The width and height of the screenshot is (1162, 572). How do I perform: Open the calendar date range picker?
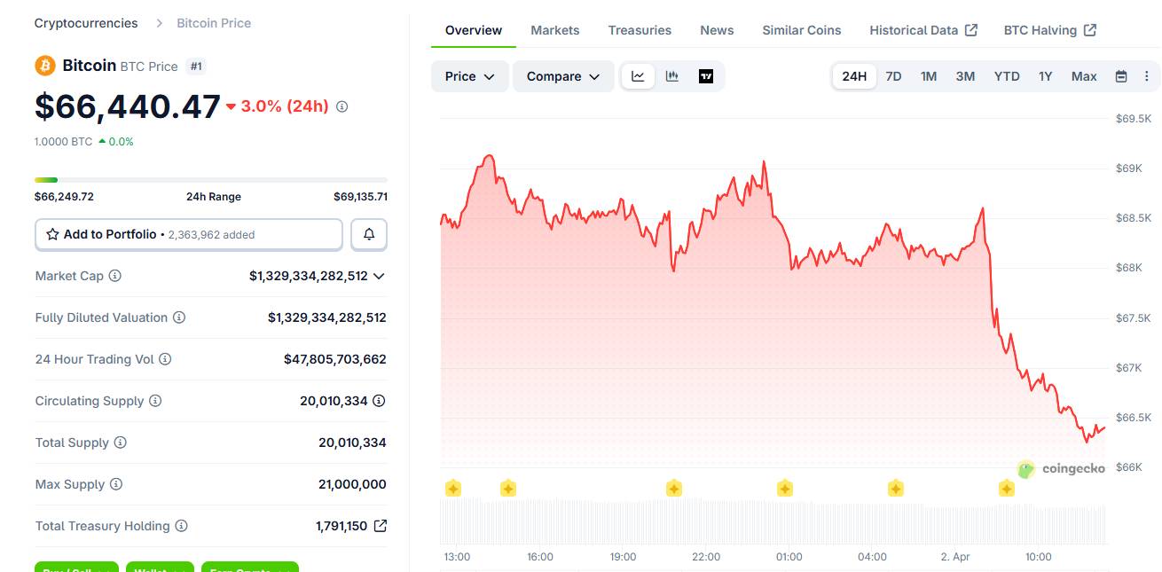point(1123,76)
